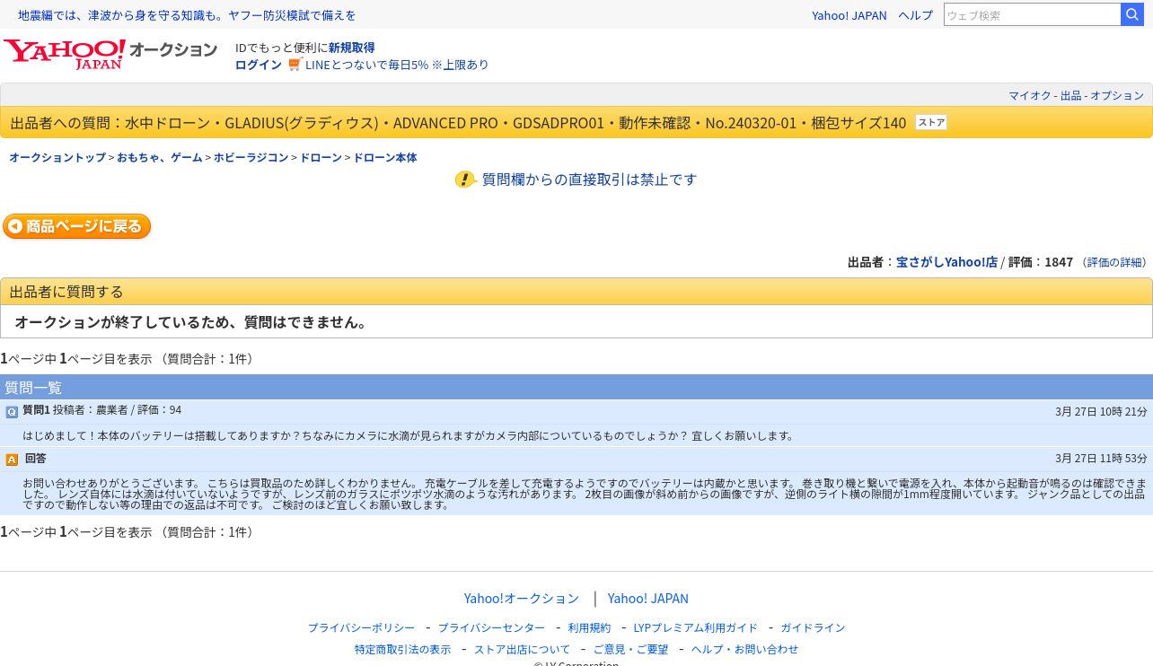The width and height of the screenshot is (1153, 666).
Task: Open ヘルプ link in top bar
Action: [915, 15]
